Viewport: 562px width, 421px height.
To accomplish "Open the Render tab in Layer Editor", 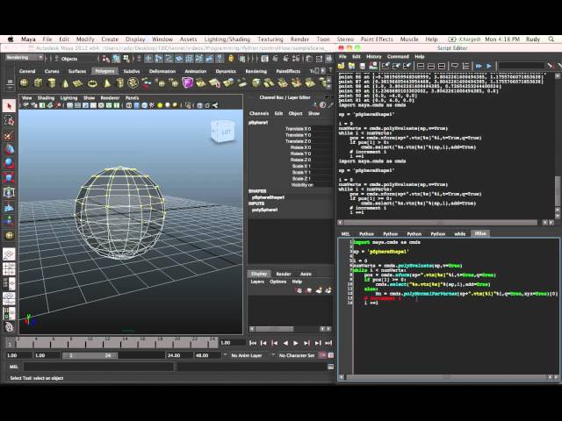I will pos(284,274).
